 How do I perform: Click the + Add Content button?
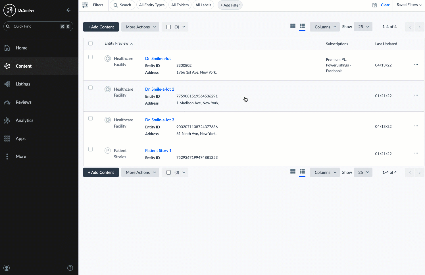101,27
